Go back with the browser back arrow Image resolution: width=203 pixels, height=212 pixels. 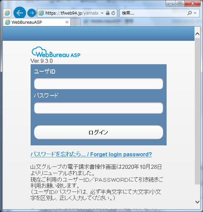pos(20,13)
